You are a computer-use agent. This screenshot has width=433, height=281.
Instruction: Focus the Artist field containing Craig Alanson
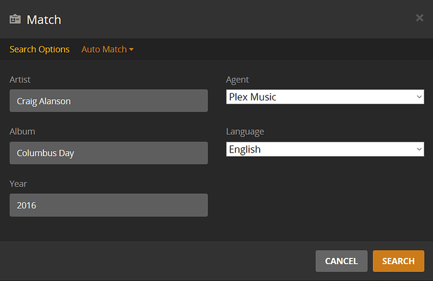[109, 100]
